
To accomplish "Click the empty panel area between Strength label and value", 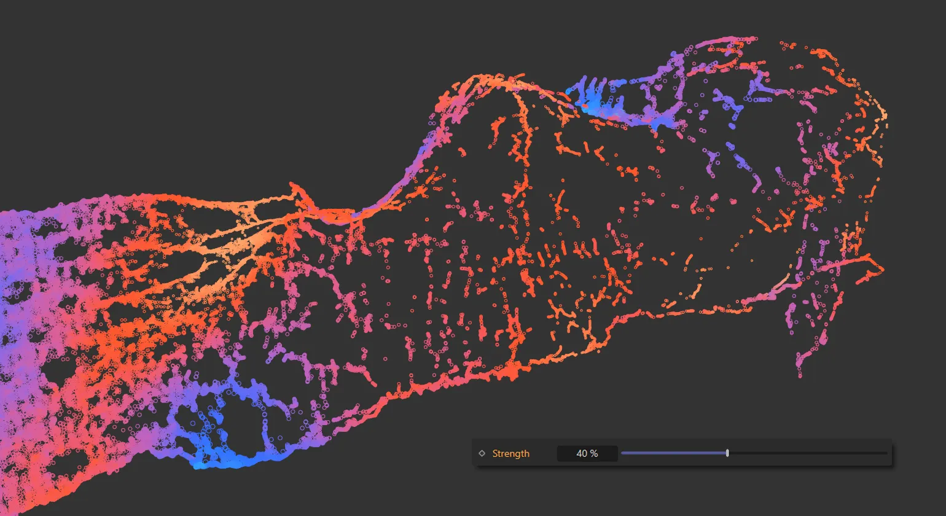I will (543, 453).
